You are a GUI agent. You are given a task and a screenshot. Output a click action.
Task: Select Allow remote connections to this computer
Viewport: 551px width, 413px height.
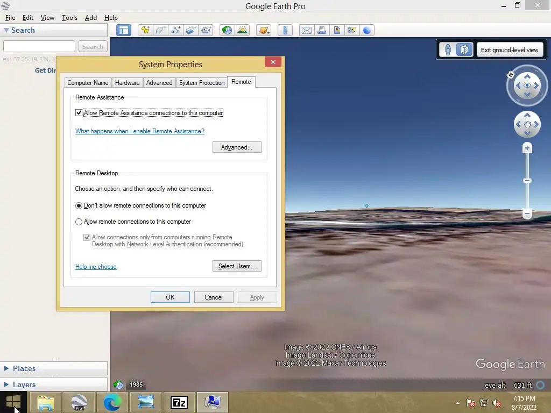click(79, 222)
